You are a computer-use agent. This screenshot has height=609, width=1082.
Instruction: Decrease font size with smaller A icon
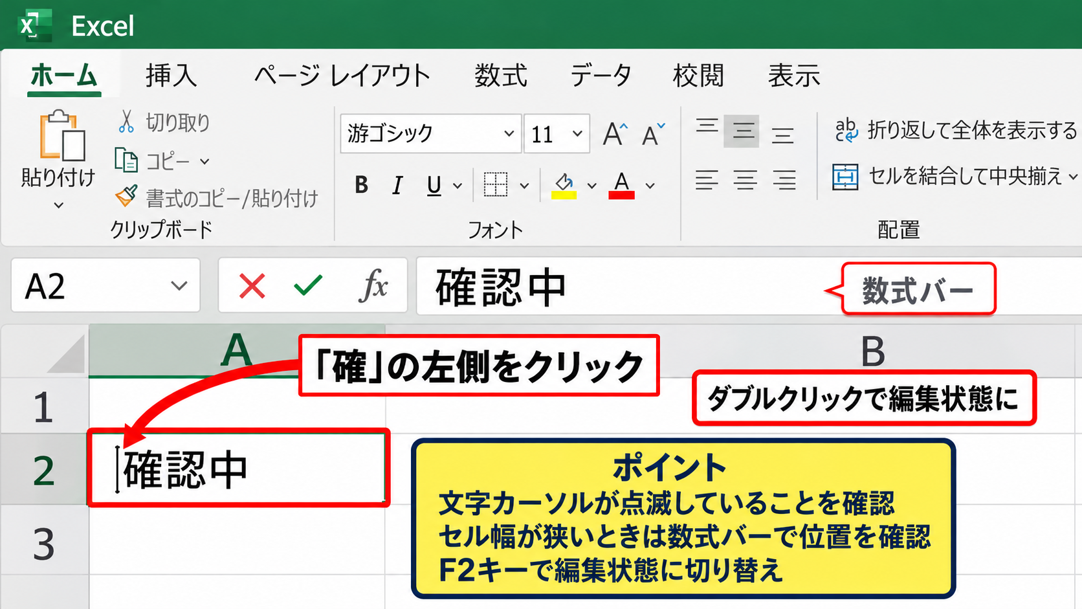tap(653, 134)
